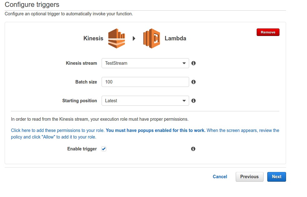
Task: Expand the Starting position Latest dropdown
Action: [x=145, y=101]
